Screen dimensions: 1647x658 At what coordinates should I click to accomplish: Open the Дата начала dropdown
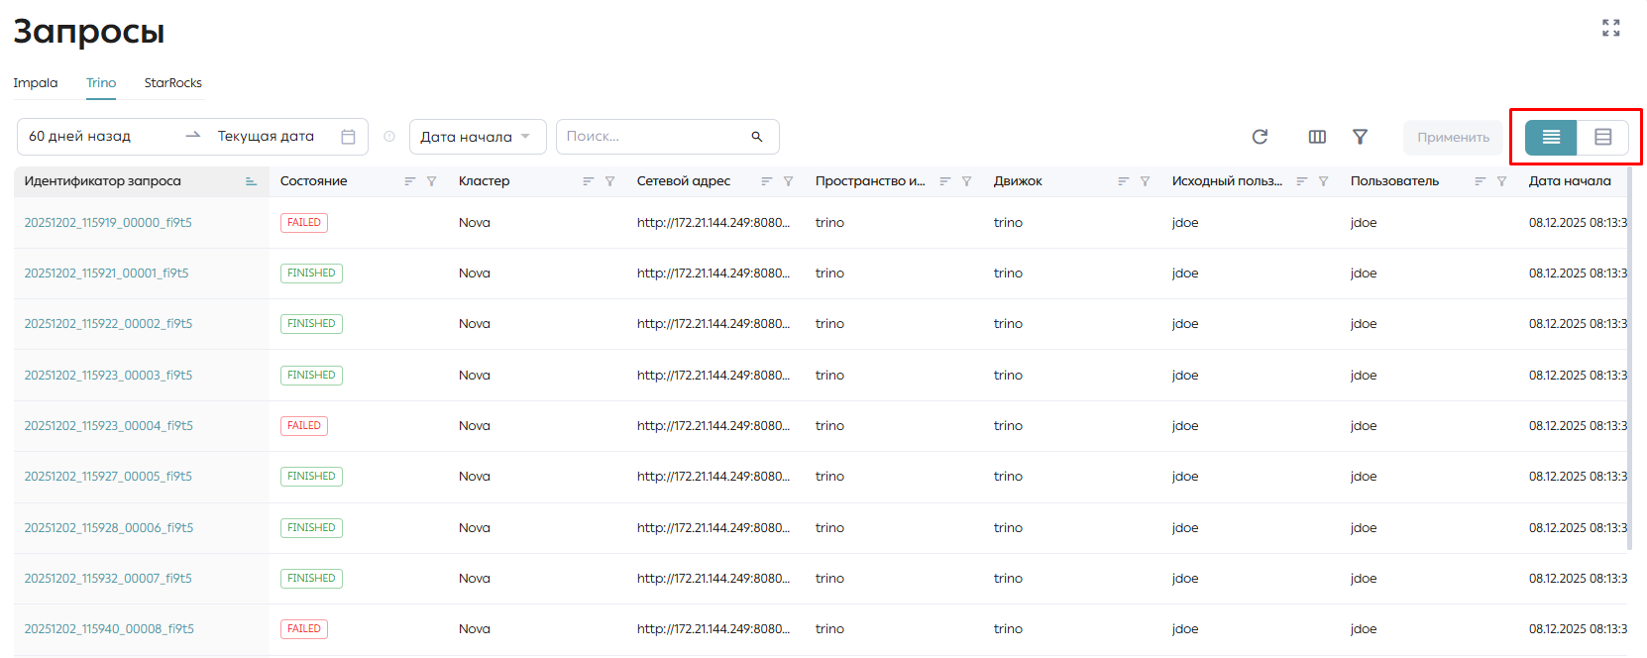point(478,137)
